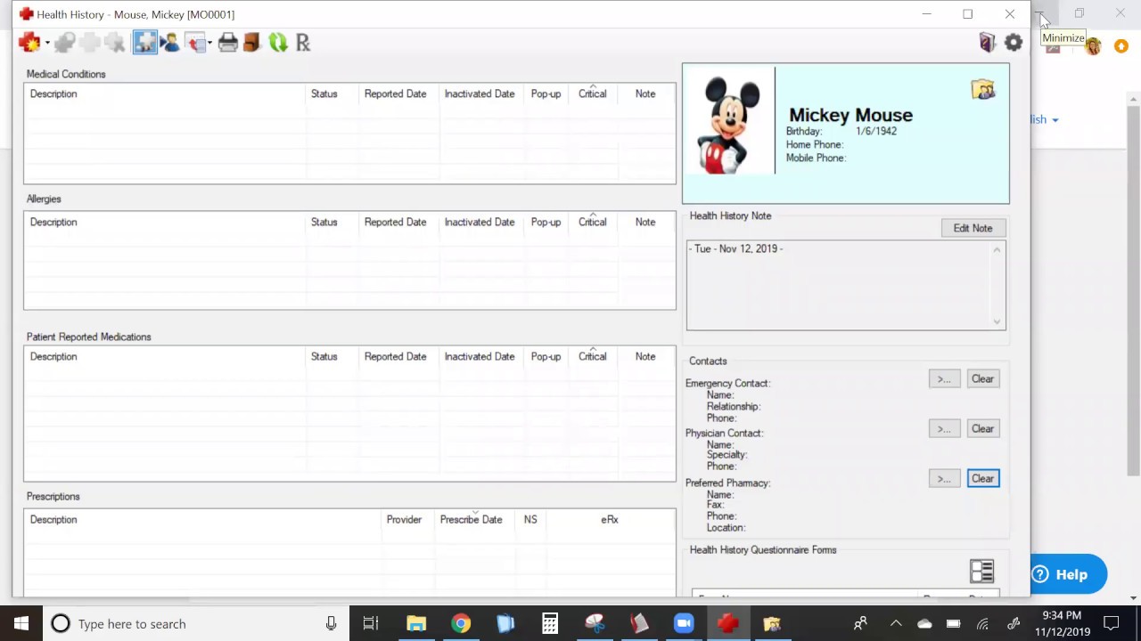Clear the Preferred Pharmacy
Image resolution: width=1141 pixels, height=641 pixels.
coord(982,479)
